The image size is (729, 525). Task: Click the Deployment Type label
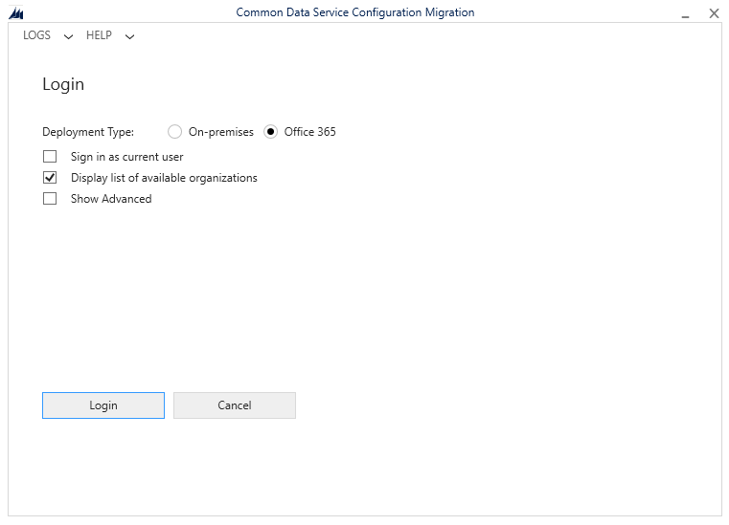tap(88, 132)
